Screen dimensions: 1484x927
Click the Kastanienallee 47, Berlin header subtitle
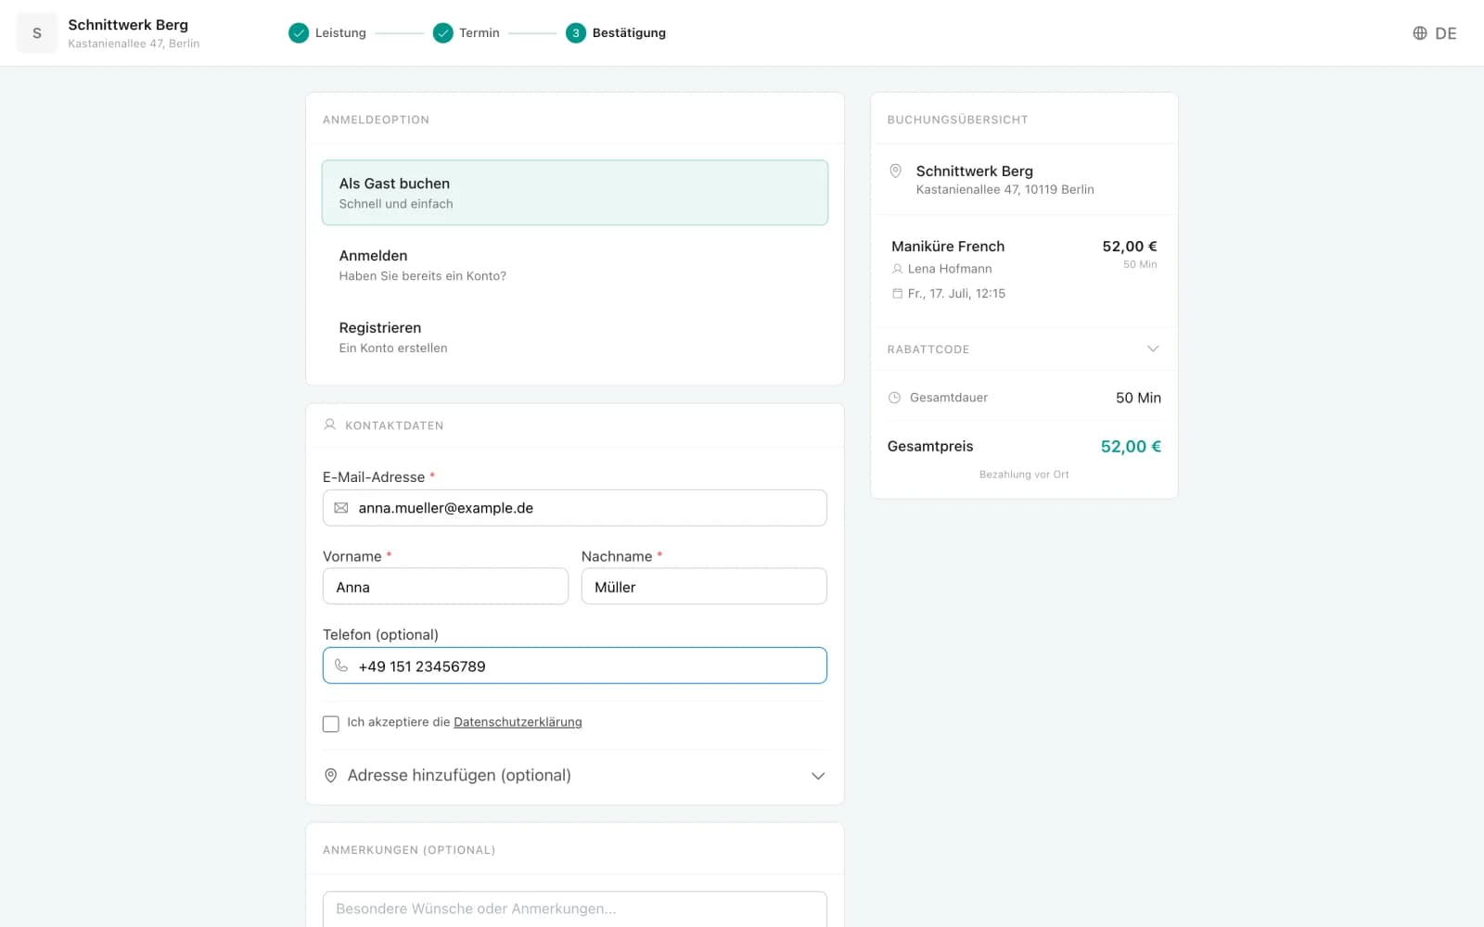pyautogui.click(x=134, y=44)
